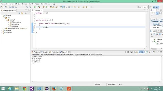This screenshot has height=91, width=163.
Task: Open the Refactor menu
Action: [x=17, y=4]
